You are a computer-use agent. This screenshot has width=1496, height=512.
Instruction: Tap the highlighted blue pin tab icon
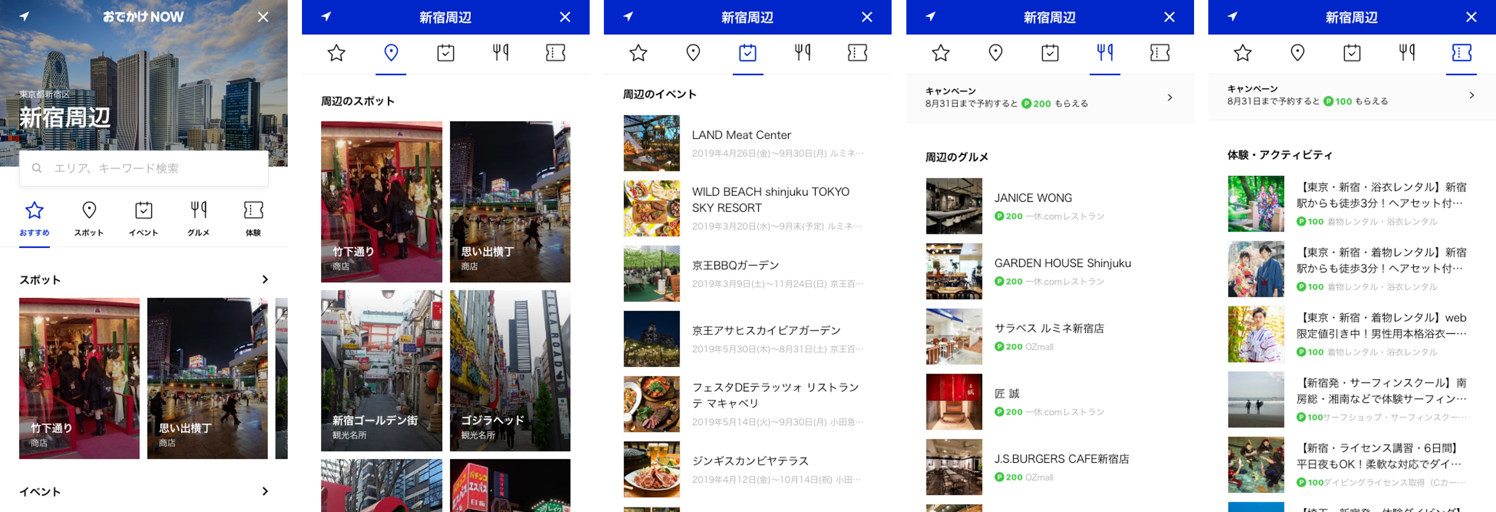[x=391, y=53]
